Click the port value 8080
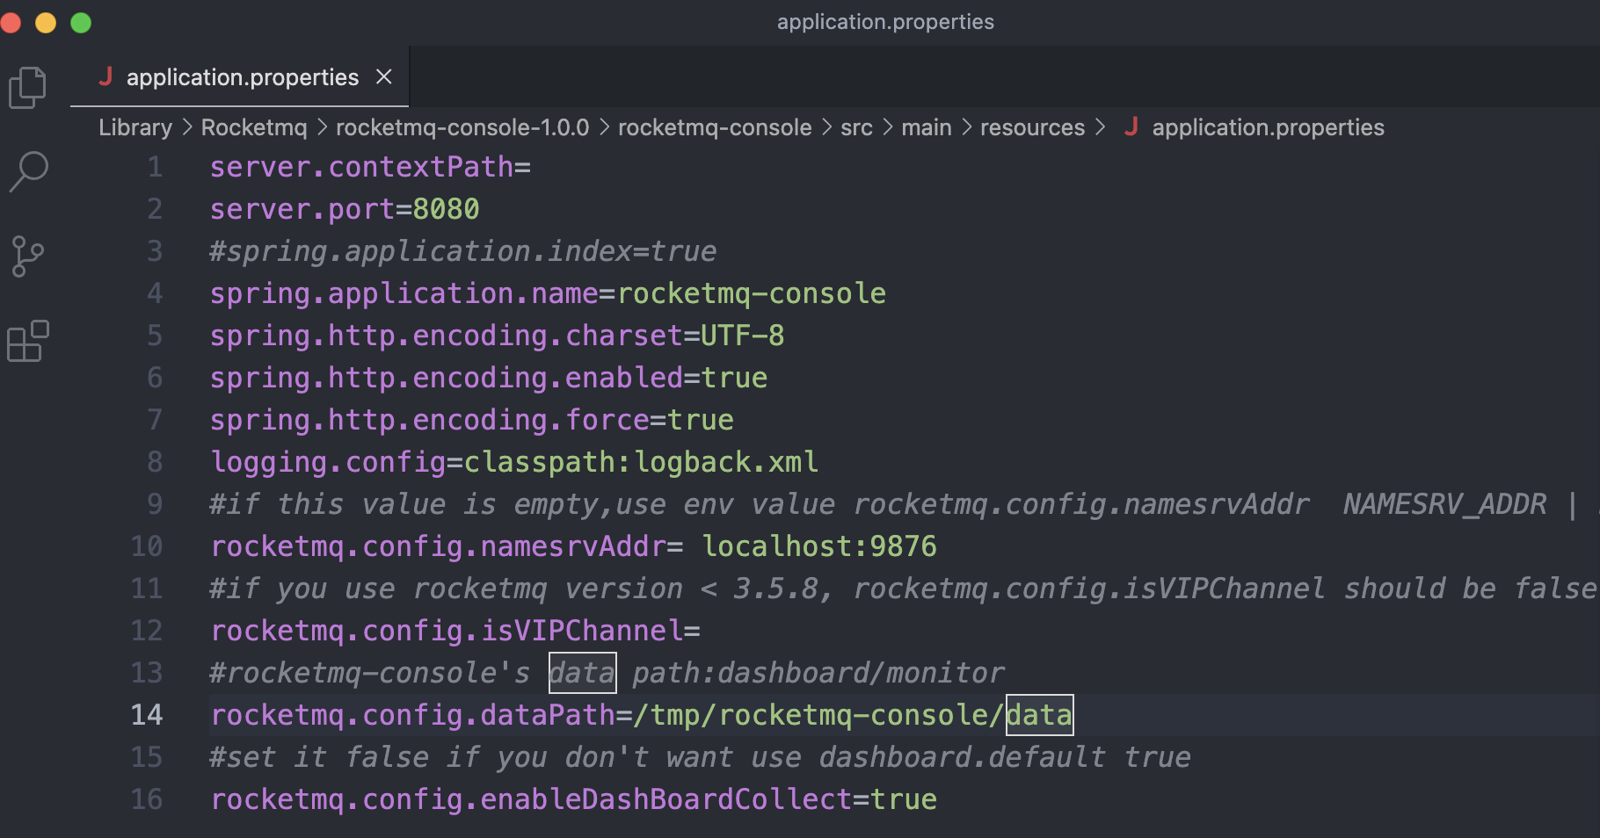The image size is (1600, 838). pyautogui.click(x=446, y=209)
